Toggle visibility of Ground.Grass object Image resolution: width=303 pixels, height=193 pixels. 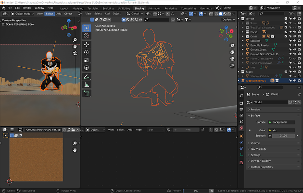pyautogui.click(x=294, y=50)
